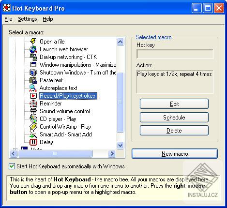The width and height of the screenshot is (227, 208).
Task: Click the New macro button
Action: coord(175,153)
